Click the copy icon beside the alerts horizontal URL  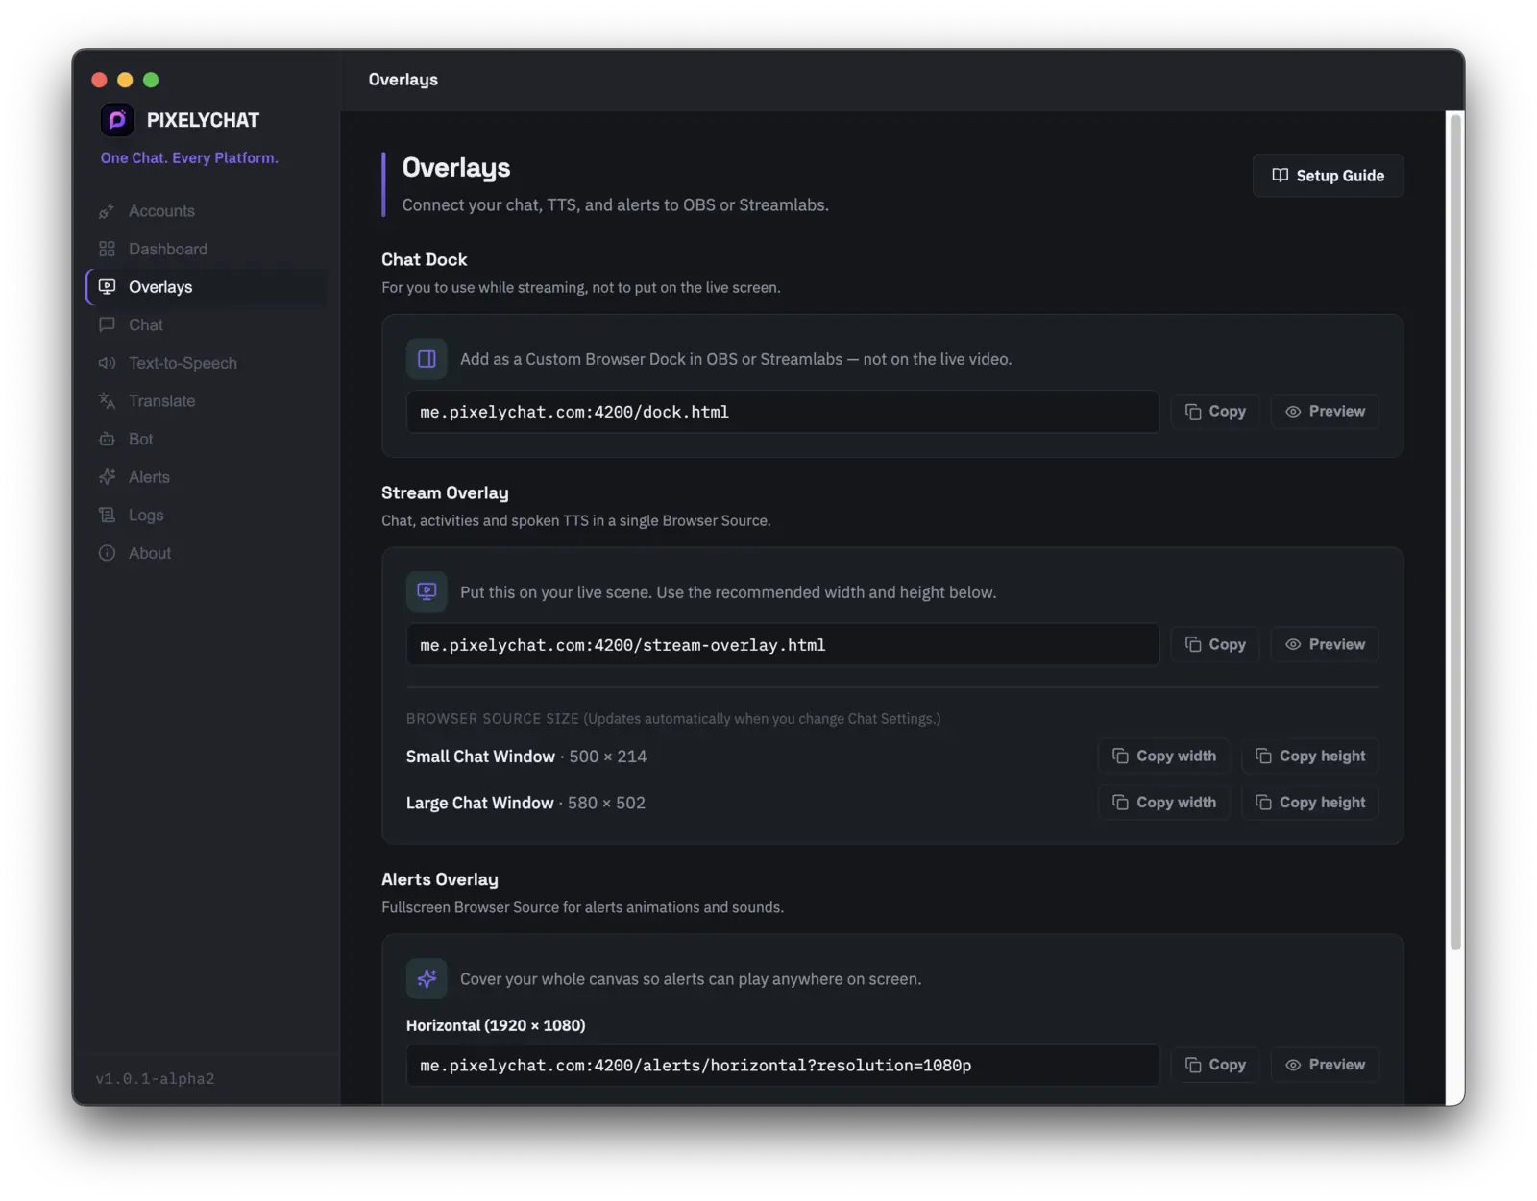pyautogui.click(x=1193, y=1066)
